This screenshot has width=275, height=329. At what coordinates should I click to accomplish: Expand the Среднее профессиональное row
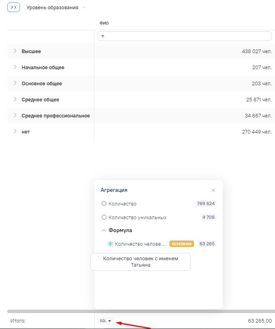click(x=15, y=115)
